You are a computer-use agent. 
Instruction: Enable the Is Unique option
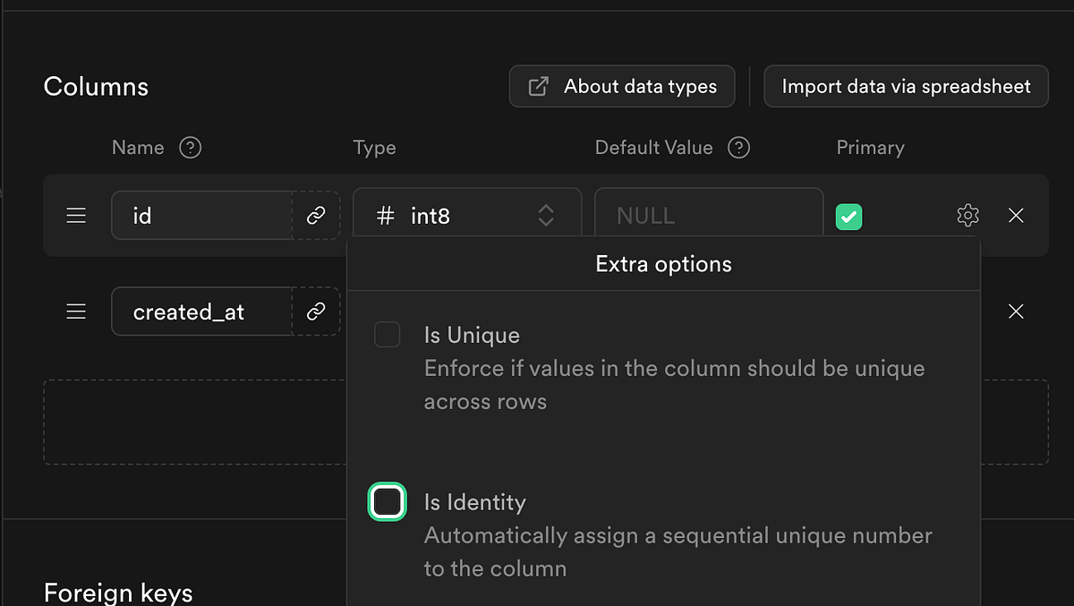click(x=387, y=334)
